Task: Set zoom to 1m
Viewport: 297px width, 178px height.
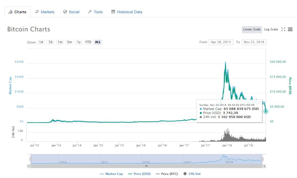Action: click(x=60, y=42)
